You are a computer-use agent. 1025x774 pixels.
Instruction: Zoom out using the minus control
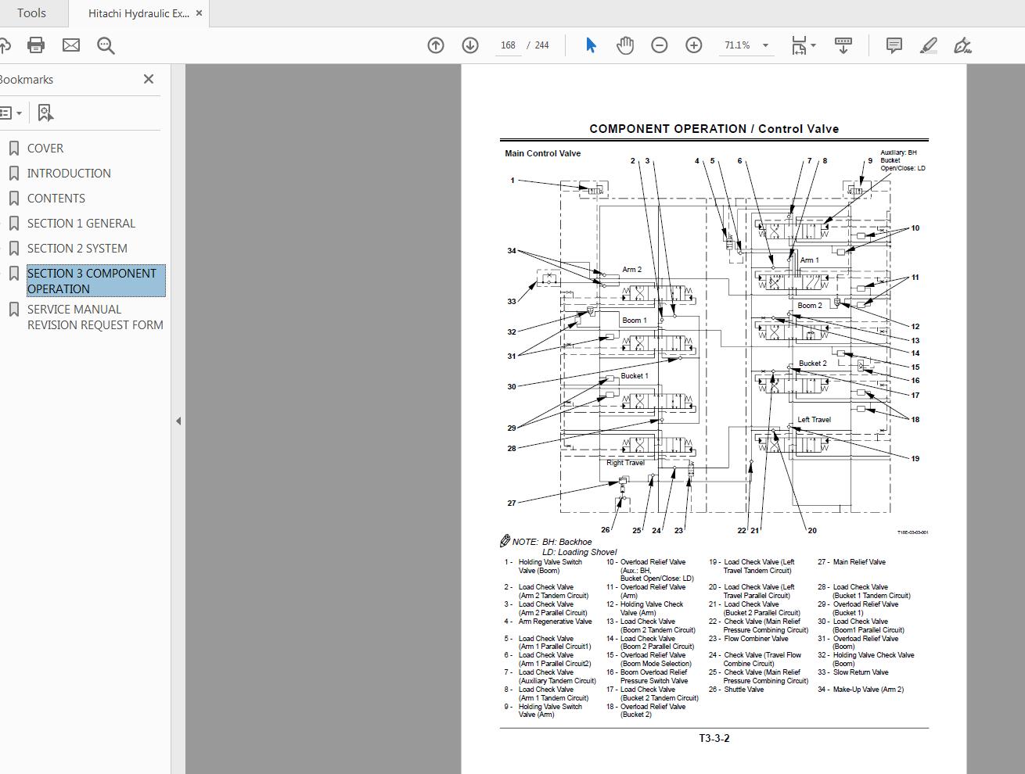[x=660, y=45]
